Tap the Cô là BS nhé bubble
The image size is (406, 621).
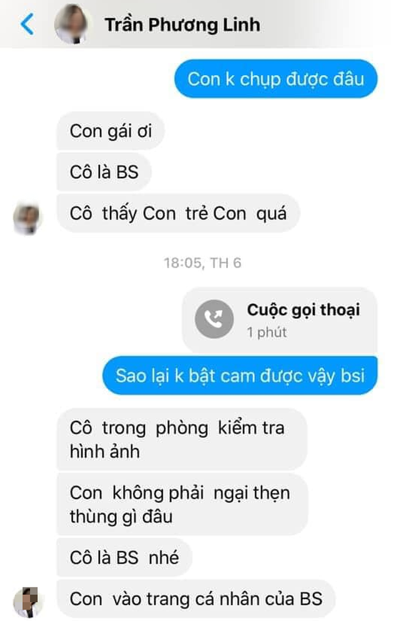coord(124,558)
